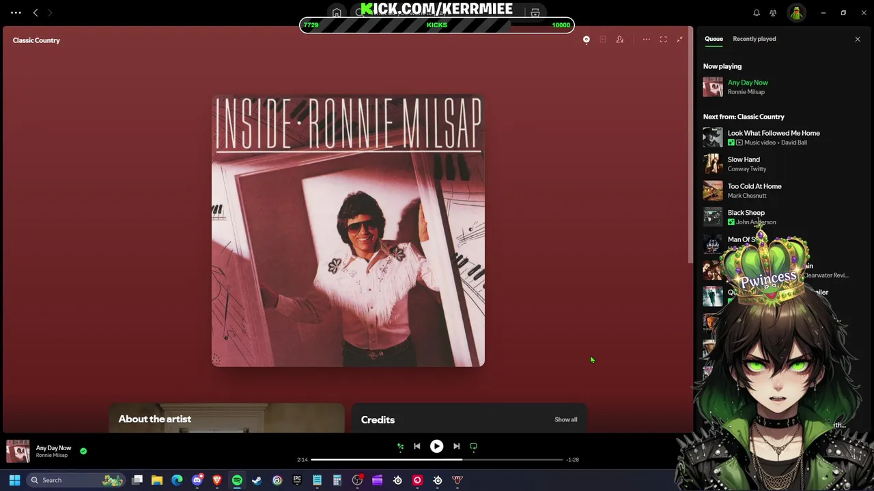Open File Explorer from the taskbar
The width and height of the screenshot is (874, 491).
157,480
